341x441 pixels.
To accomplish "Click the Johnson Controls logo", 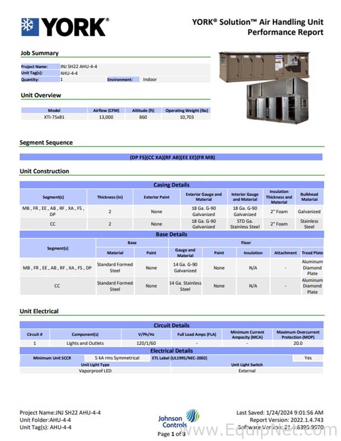I will [179, 419].
